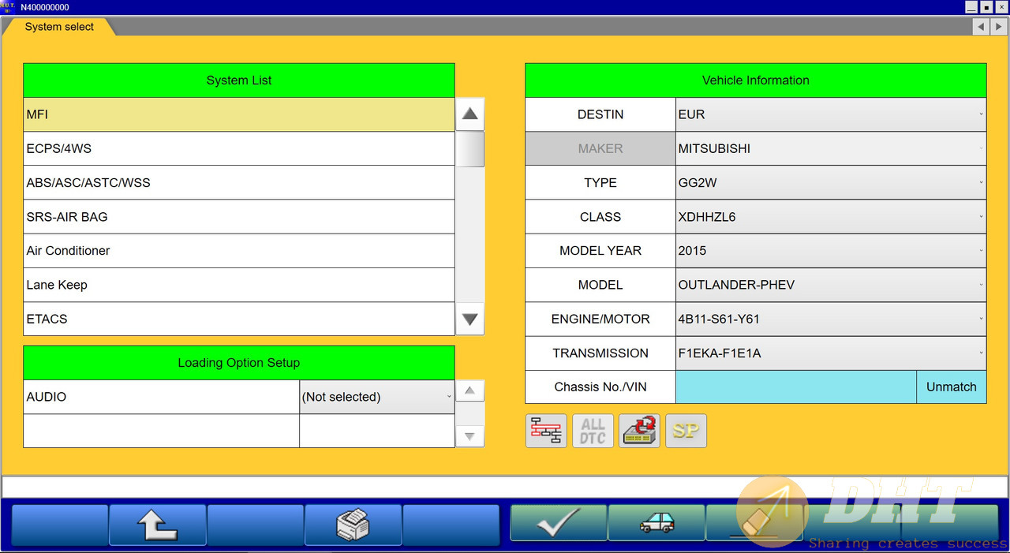The height and width of the screenshot is (553, 1010).
Task: Select the ALL DTC icon
Action: [593, 430]
